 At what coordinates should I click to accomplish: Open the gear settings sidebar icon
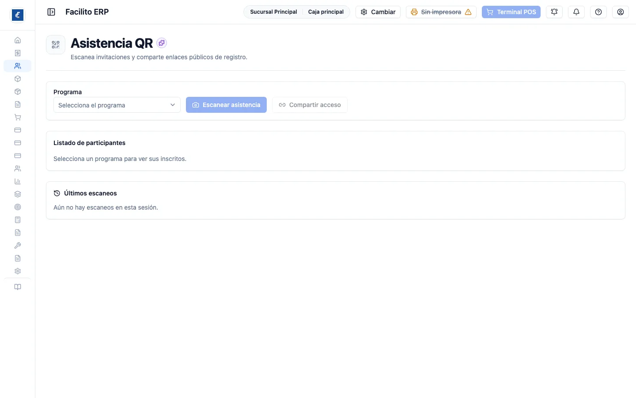click(18, 271)
